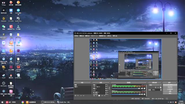The width and height of the screenshot is (185, 104).
Task: Open Desktop Audio settings gear in the mixer
Action: coord(145,88)
